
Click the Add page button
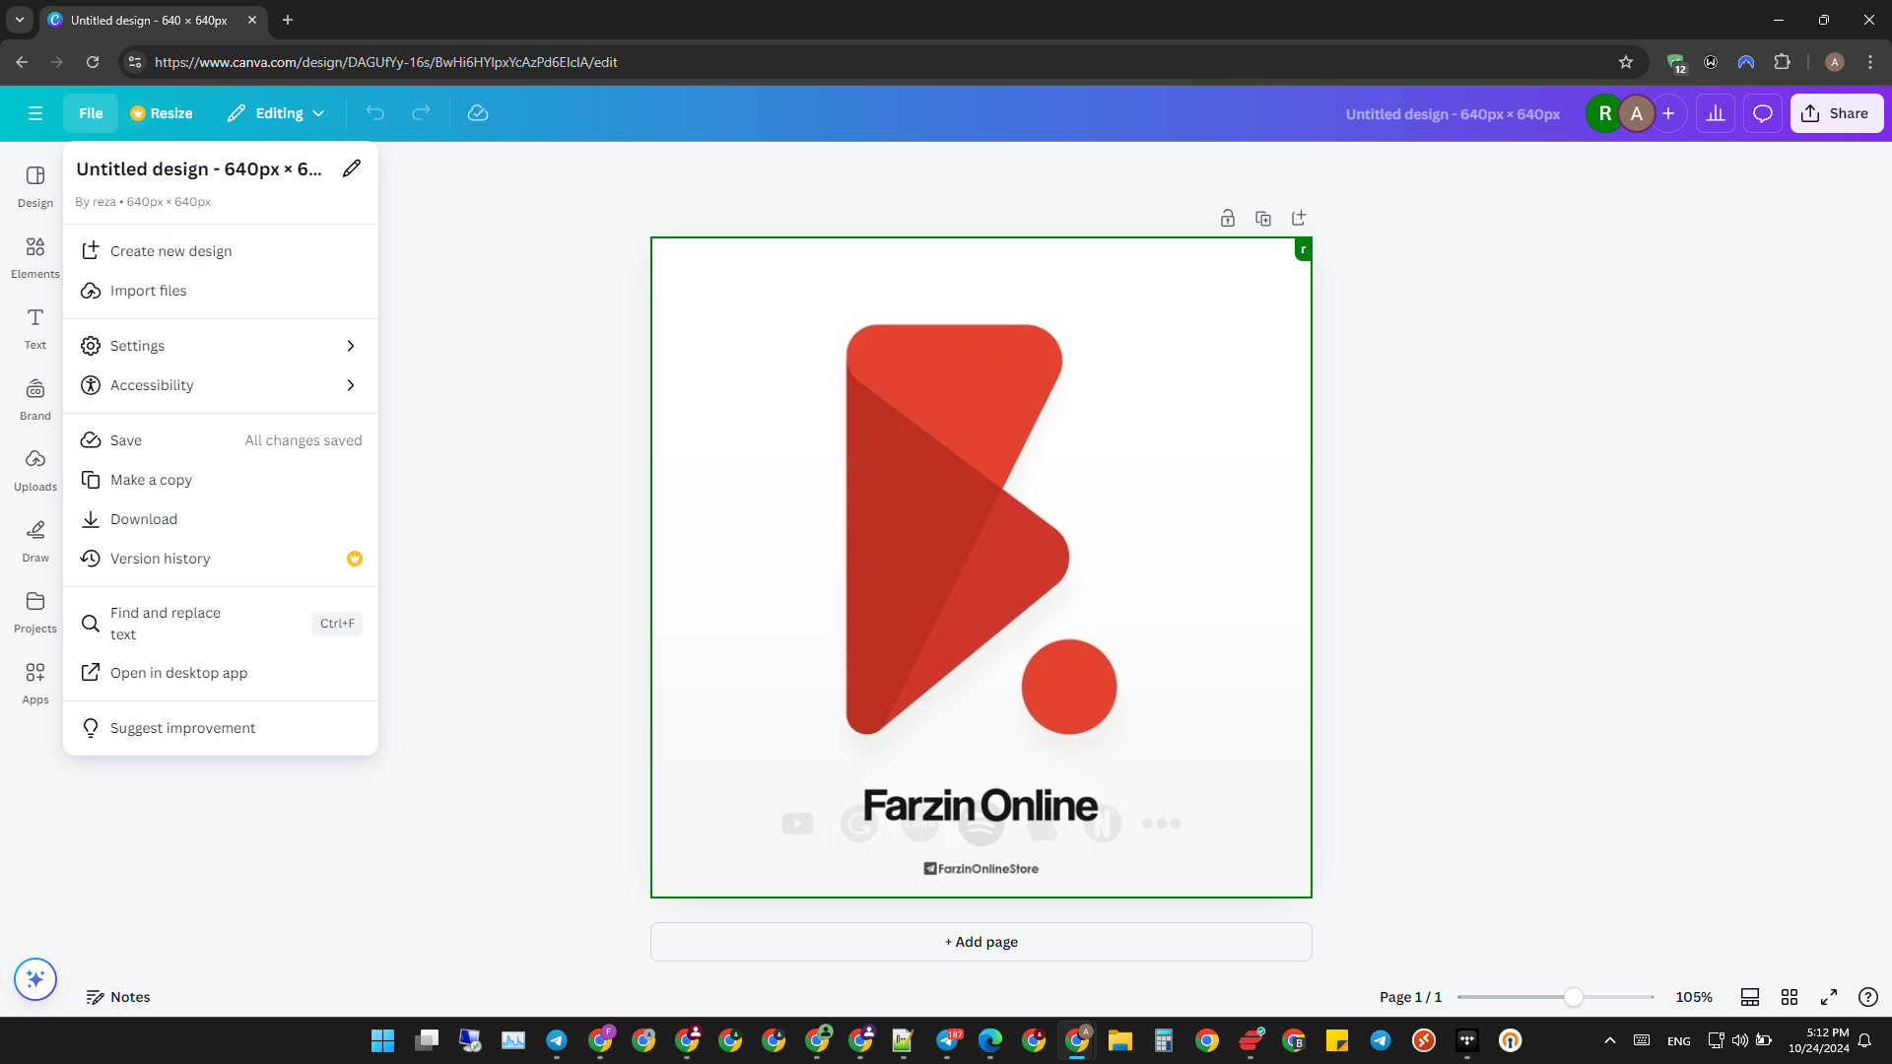click(980, 942)
